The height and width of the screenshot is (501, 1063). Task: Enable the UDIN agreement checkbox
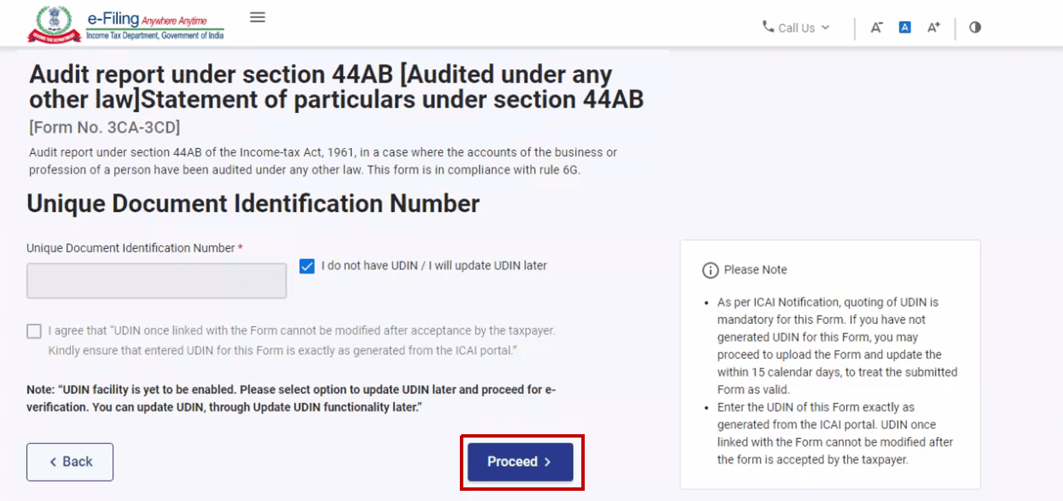click(33, 331)
